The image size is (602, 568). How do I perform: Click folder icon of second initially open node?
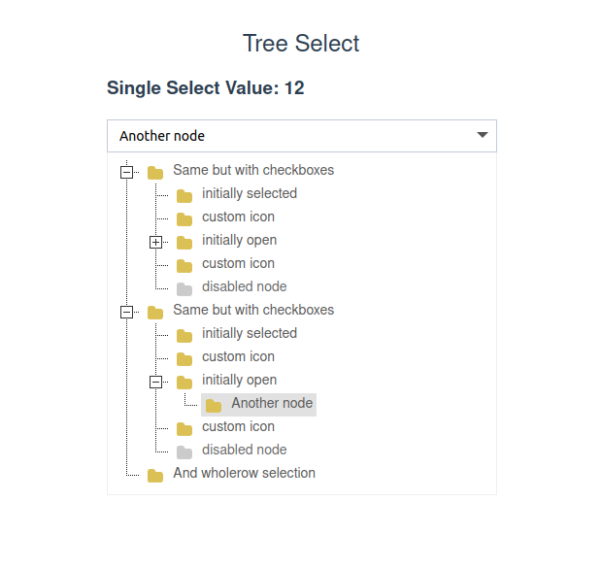click(184, 382)
